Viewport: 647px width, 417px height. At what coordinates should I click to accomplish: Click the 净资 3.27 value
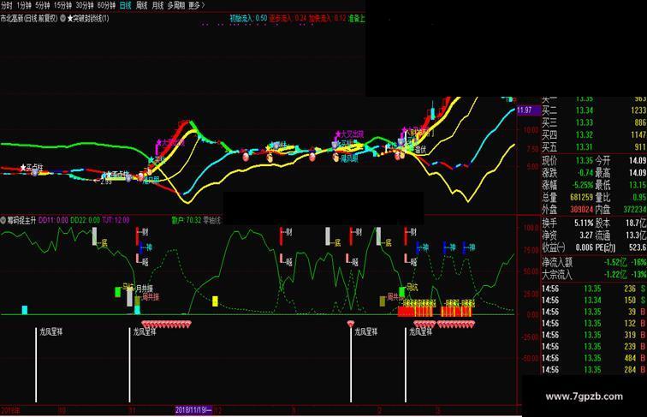[x=586, y=235]
